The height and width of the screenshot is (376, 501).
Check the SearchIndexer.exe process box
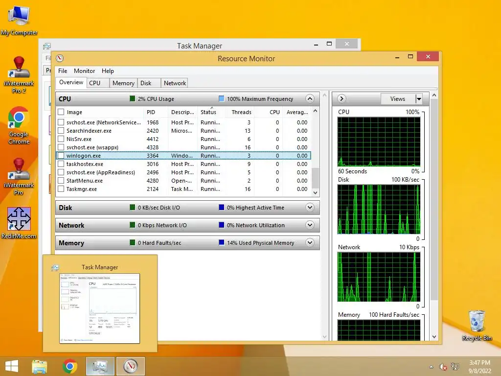(61, 130)
